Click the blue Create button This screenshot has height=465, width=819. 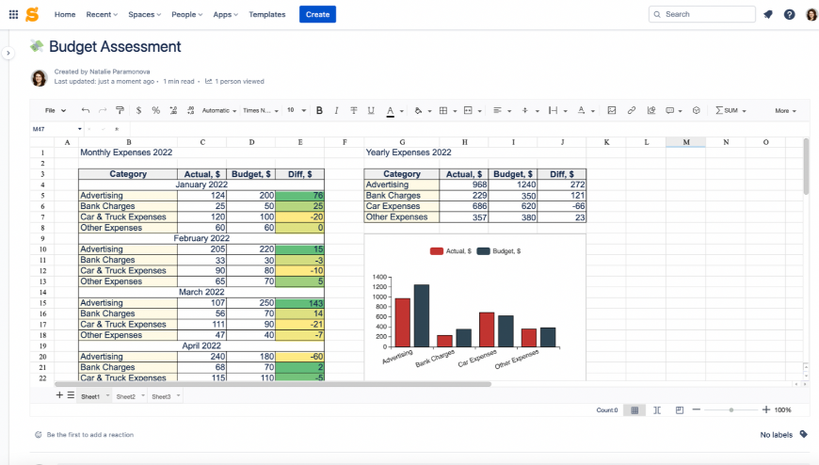pos(317,14)
